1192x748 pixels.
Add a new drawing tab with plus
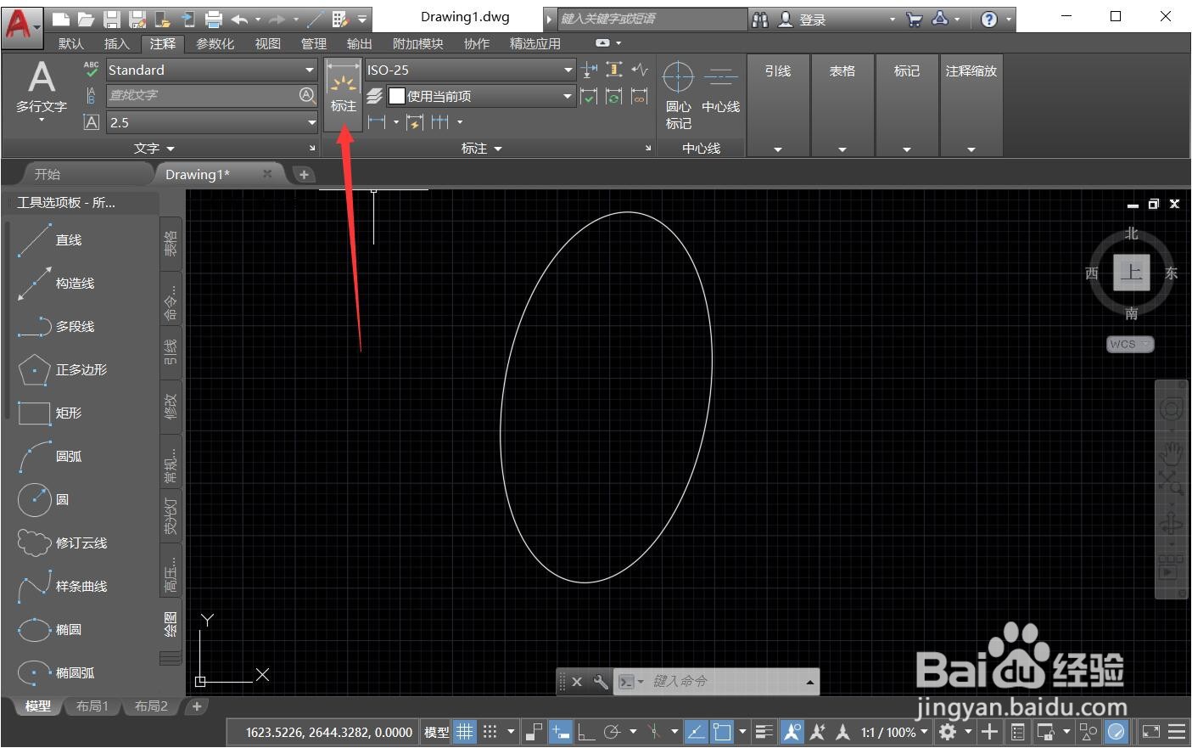pos(304,174)
